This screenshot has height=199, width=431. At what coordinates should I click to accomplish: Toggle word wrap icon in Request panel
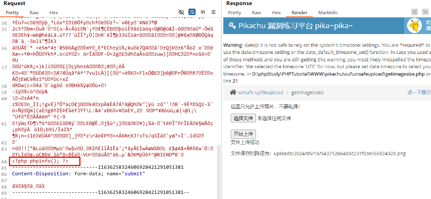[x=192, y=12]
